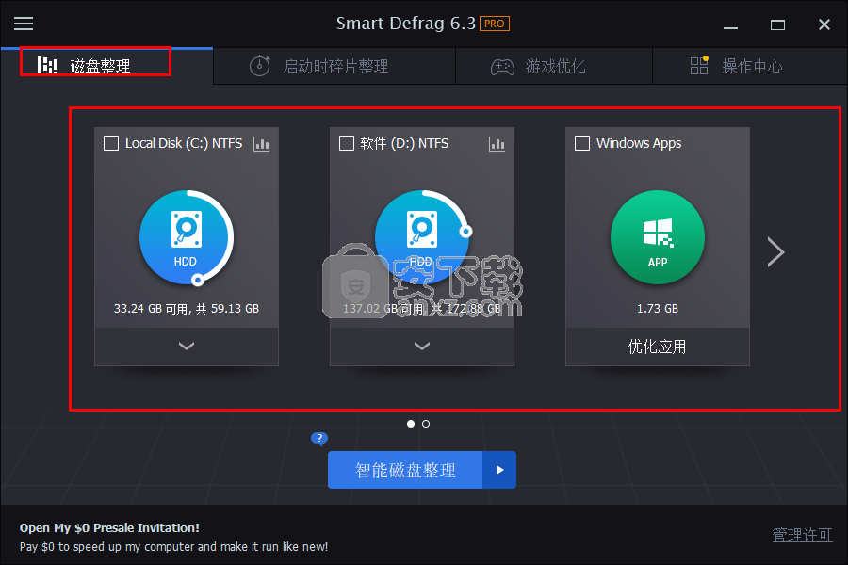Check the Local Disk (C:) checkbox
Viewport: 848px width, 565px height.
111,143
